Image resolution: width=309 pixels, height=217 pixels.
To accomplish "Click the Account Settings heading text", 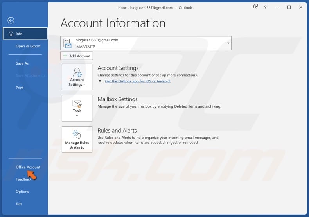I will 118,68.
